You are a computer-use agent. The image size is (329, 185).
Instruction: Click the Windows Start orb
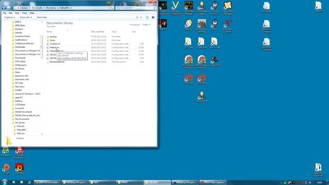pos(5,182)
